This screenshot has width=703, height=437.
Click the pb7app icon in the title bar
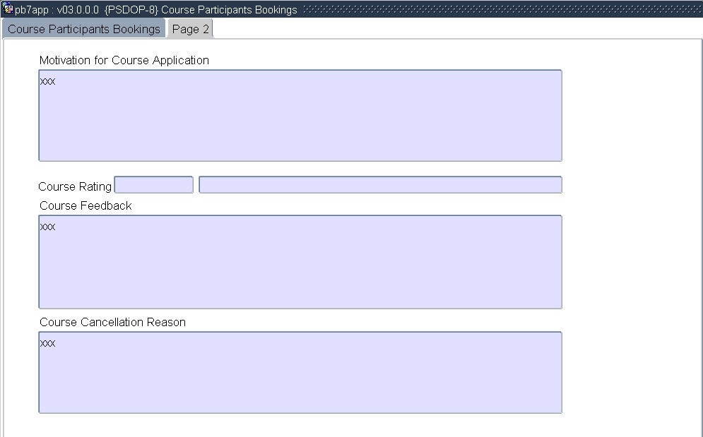pos(8,10)
